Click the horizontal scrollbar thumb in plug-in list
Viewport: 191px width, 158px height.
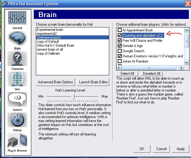point(149,68)
